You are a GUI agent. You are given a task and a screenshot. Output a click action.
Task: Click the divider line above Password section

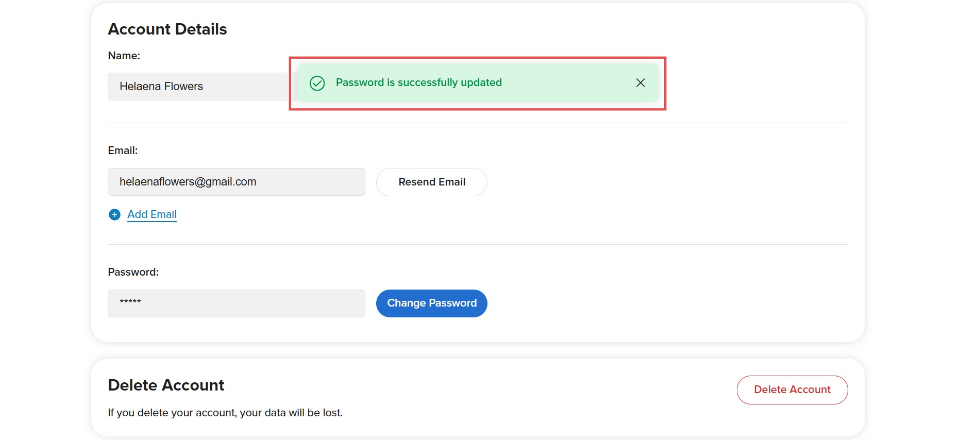point(478,245)
